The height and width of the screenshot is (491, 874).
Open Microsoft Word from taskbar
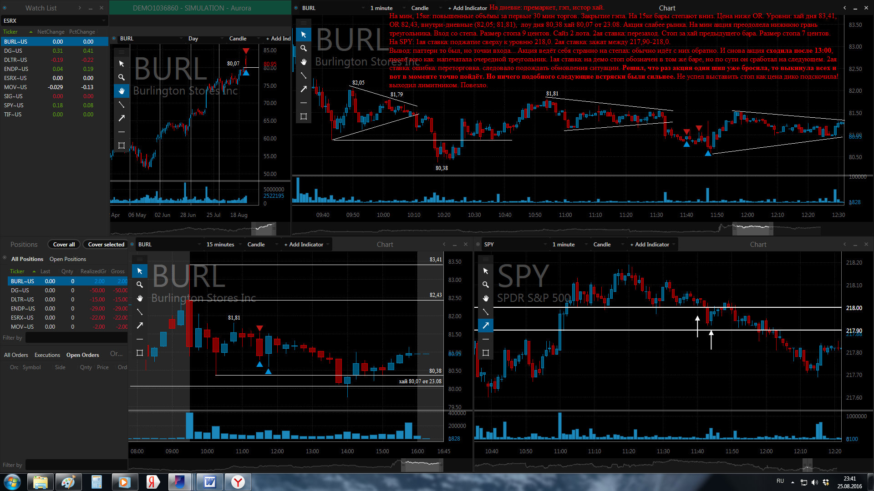tap(210, 482)
